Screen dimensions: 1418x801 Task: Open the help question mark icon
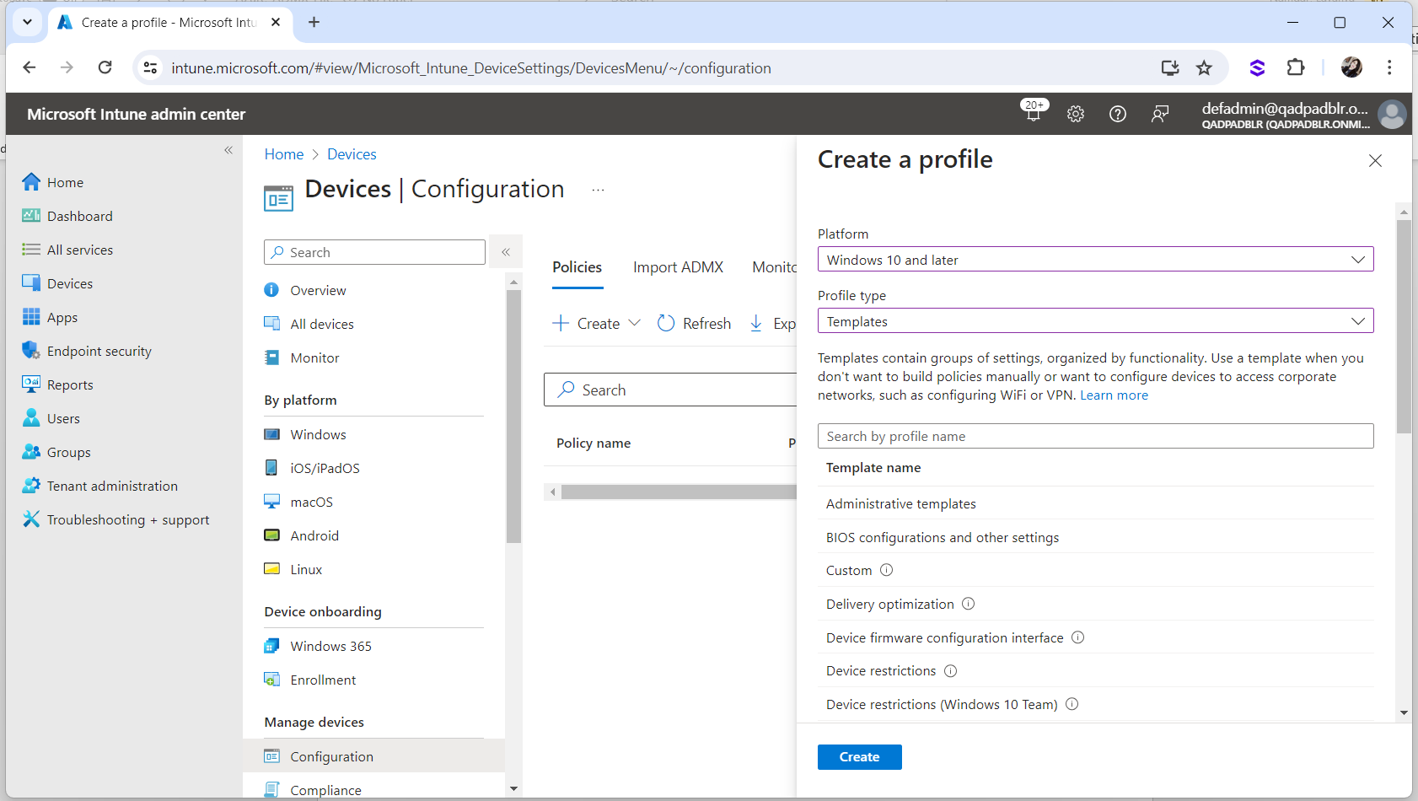click(1118, 114)
